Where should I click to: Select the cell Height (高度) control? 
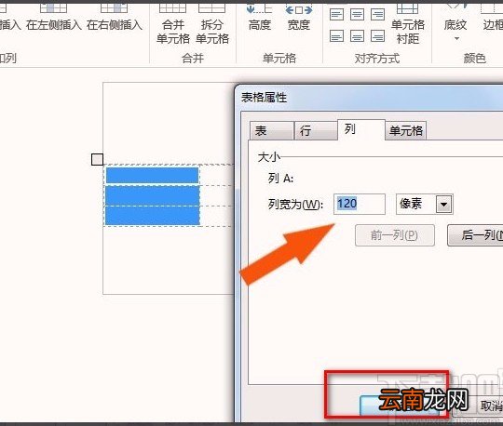coord(260,18)
